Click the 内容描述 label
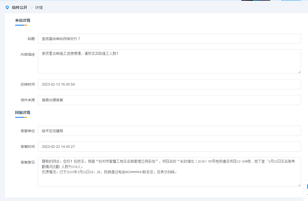 [x=28, y=55]
